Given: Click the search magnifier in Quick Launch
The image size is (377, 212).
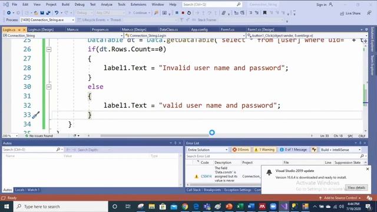Looking at the screenshot, I should [x=239, y=4].
